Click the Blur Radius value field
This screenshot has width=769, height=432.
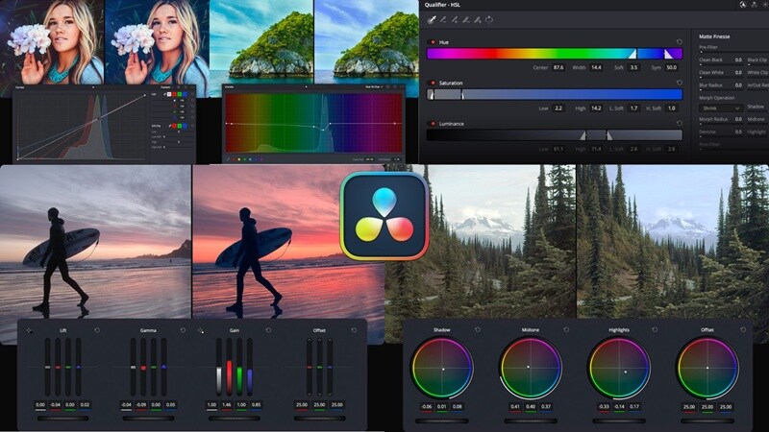point(738,85)
